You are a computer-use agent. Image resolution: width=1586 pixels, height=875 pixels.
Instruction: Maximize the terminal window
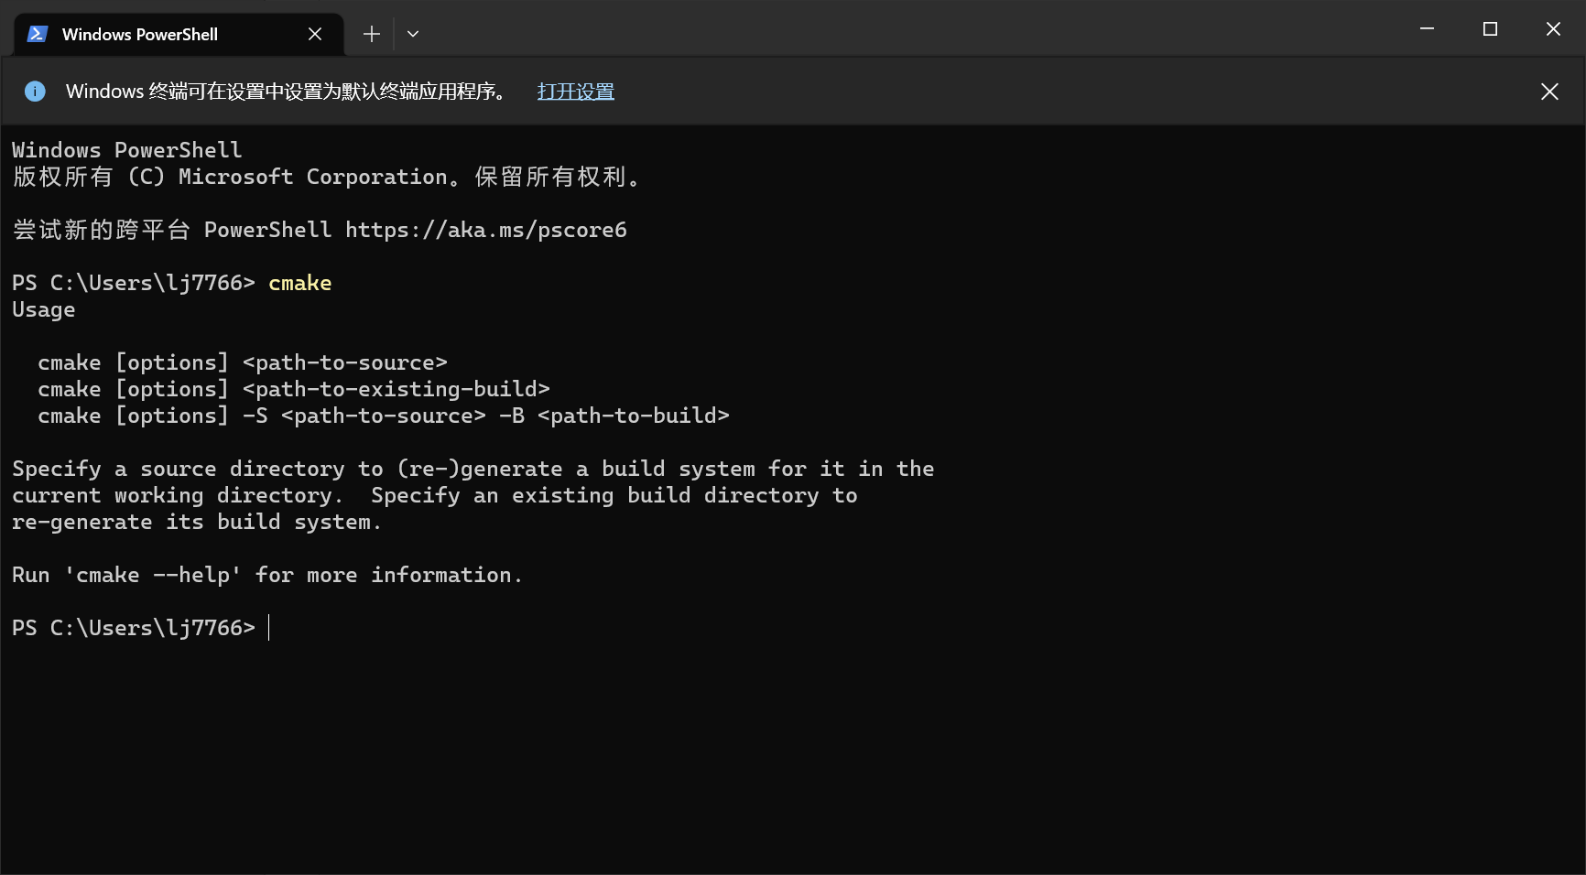click(1490, 29)
